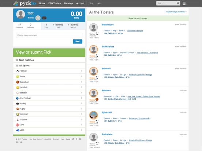Select the Football sport icon

pyautogui.click(x=18, y=71)
